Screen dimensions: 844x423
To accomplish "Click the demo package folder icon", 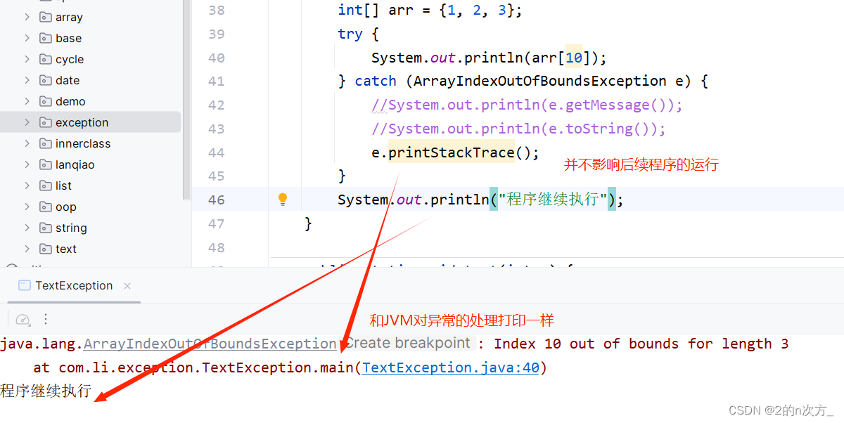I will (46, 101).
